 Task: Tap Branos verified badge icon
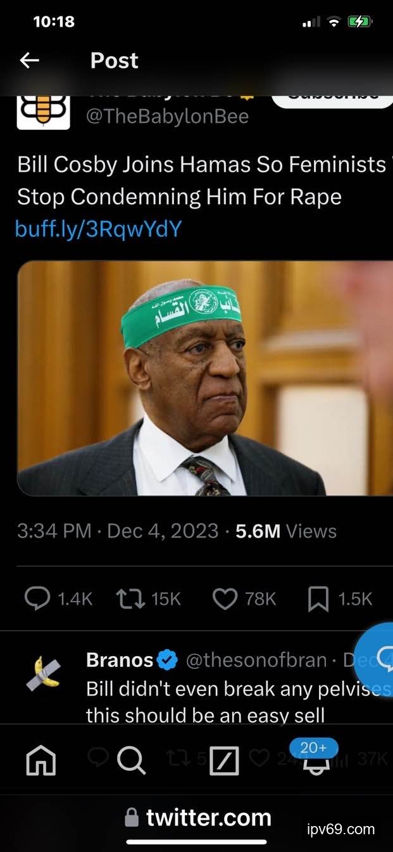point(167,661)
